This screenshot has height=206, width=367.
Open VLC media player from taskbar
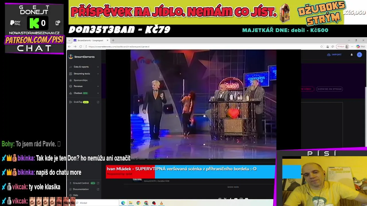click(x=161, y=203)
